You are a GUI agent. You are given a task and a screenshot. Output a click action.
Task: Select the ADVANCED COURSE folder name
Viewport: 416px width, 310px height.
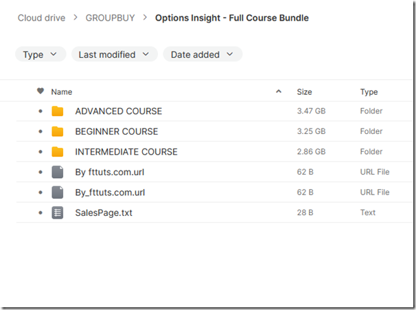click(x=119, y=111)
